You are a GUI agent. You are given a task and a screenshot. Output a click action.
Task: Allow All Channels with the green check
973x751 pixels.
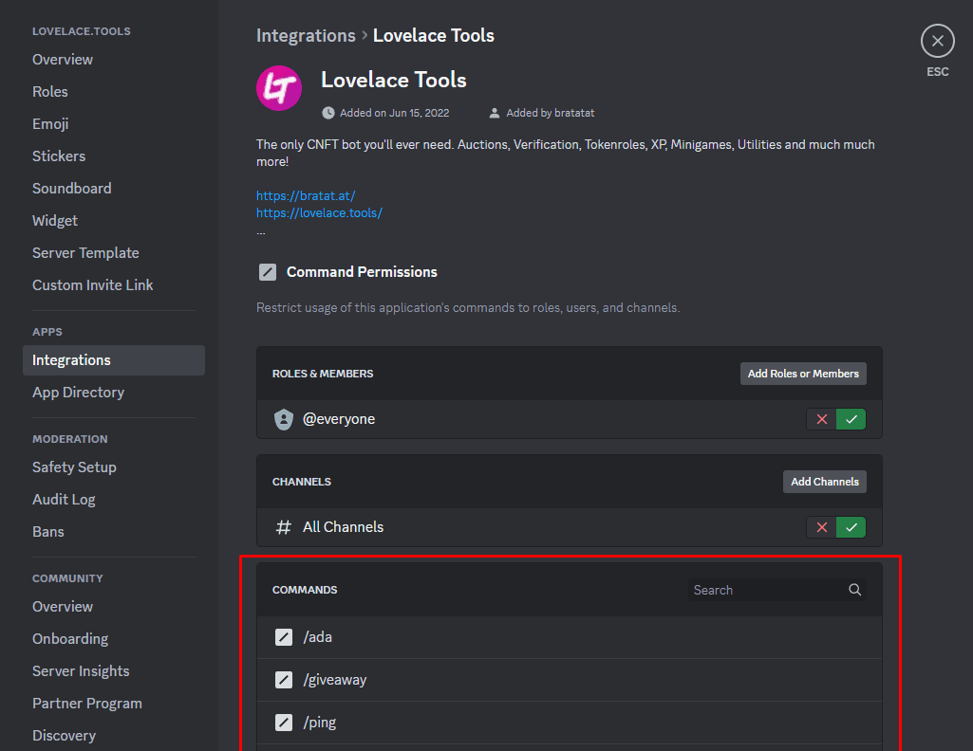click(x=851, y=527)
